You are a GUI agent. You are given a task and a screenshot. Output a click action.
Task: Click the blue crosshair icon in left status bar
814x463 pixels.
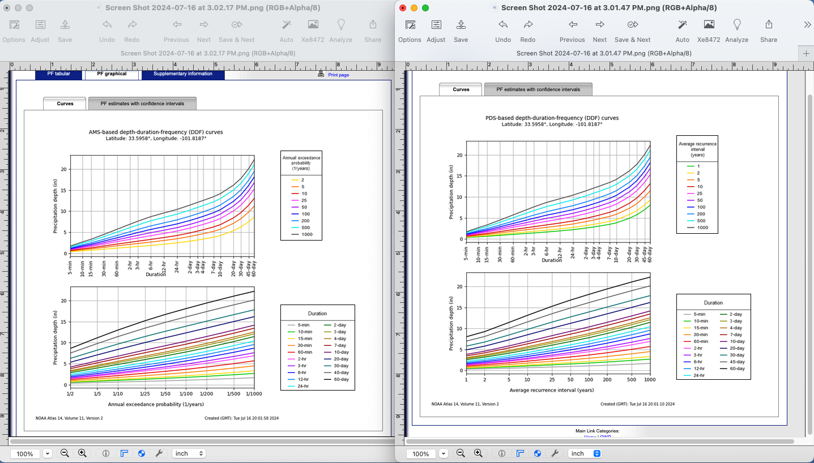point(141,453)
